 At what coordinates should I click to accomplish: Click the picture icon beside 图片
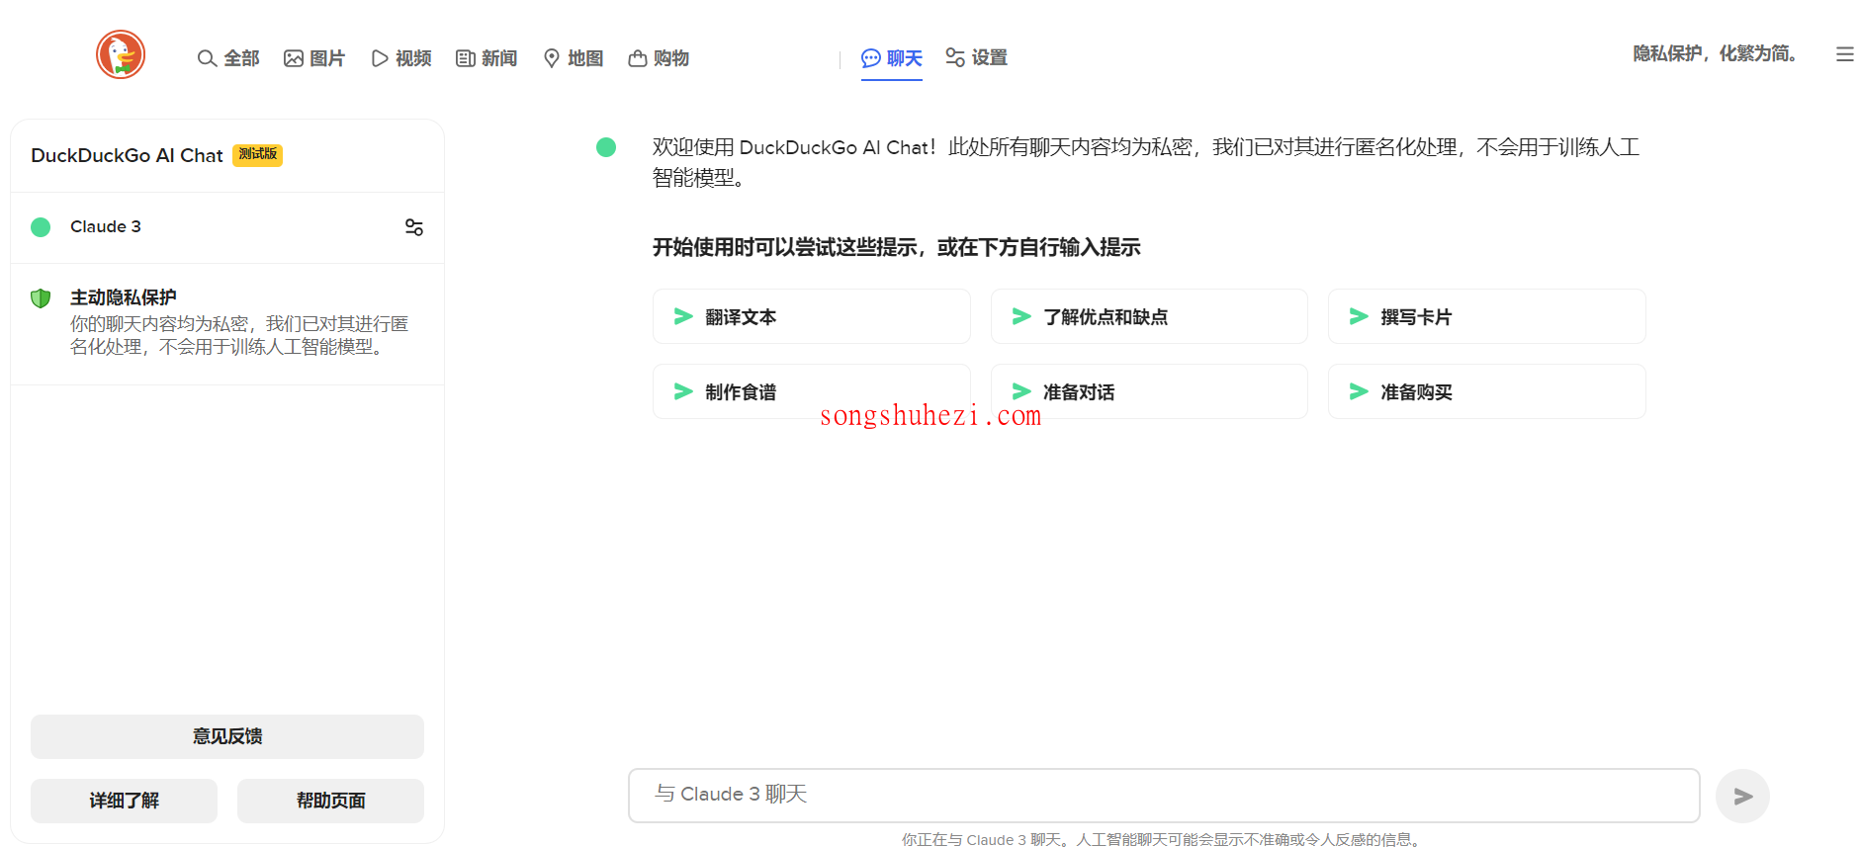tap(294, 58)
